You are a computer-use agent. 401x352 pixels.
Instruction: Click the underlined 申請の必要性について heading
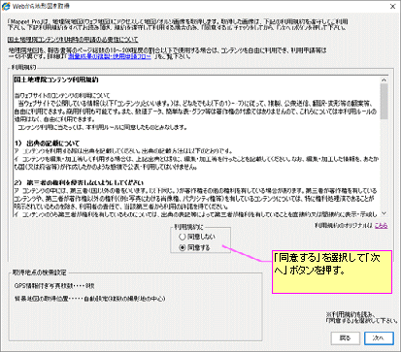click(73, 40)
